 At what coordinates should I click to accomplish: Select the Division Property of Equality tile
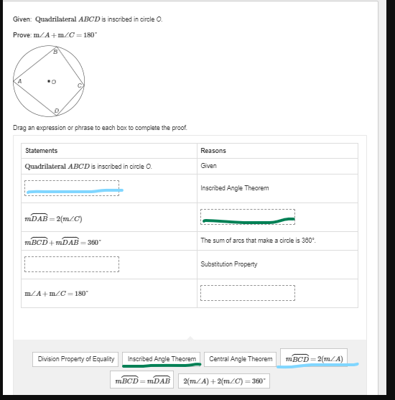click(75, 359)
